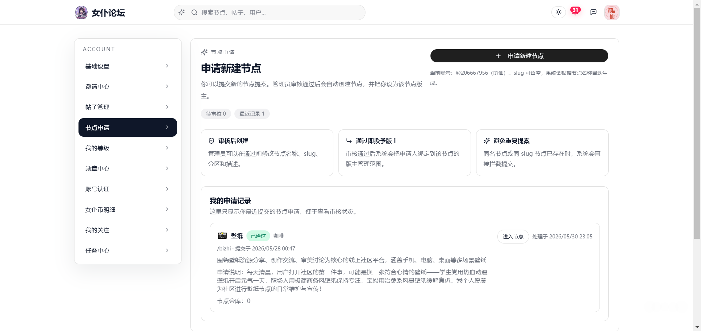Click the camera icon of 壁纸 node
Screen dimensions: 701x331
click(x=222, y=236)
